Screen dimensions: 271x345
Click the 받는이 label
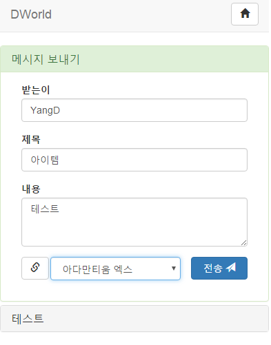[x=36, y=90]
